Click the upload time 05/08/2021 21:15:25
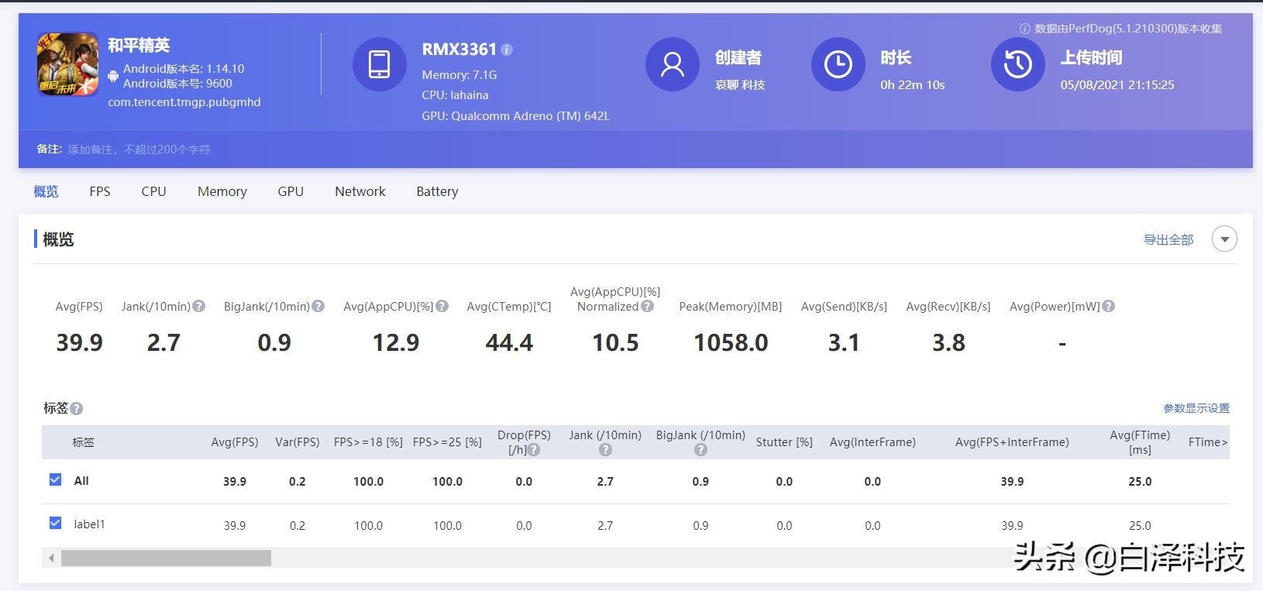Screen dimensions: 1263x591 click(x=1117, y=85)
